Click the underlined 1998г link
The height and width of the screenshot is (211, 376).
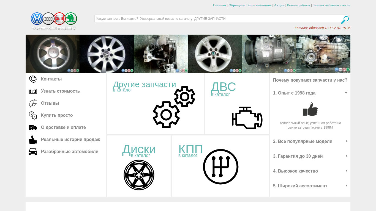[328, 127]
